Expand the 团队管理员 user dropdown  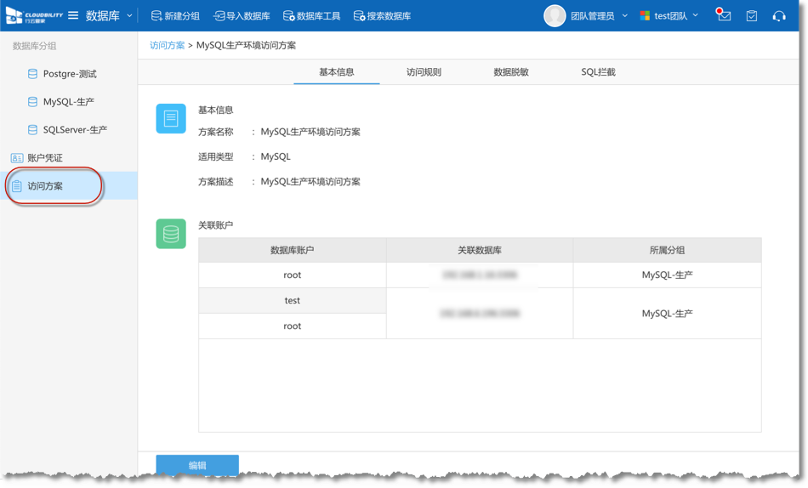pyautogui.click(x=624, y=16)
